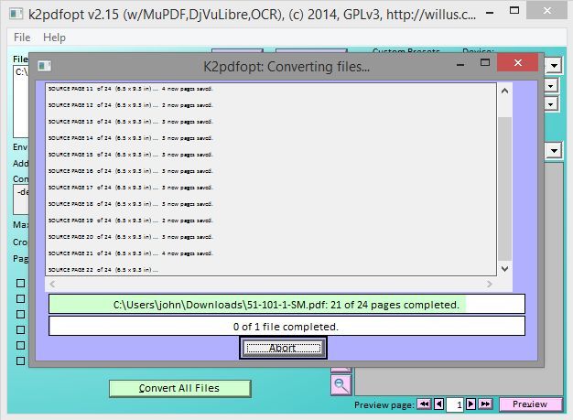Screen dimensions: 573x420
Task: Open the topmost dropdown arrow in main window
Action: [x=554, y=66]
